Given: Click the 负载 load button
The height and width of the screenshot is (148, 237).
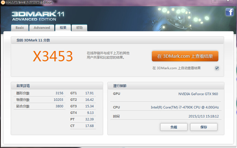Looking at the screenshot, I should pyautogui.click(x=174, y=127).
